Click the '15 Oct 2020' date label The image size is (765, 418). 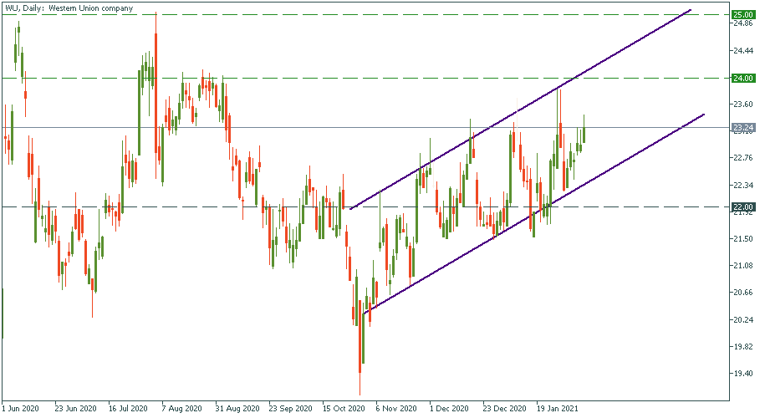coord(344,410)
